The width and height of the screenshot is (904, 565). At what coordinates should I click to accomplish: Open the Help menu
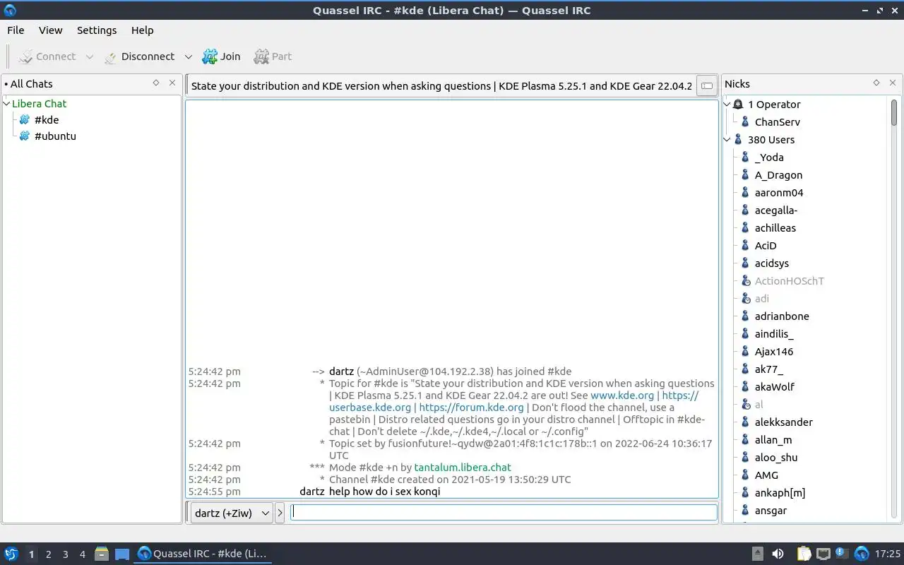pos(142,30)
